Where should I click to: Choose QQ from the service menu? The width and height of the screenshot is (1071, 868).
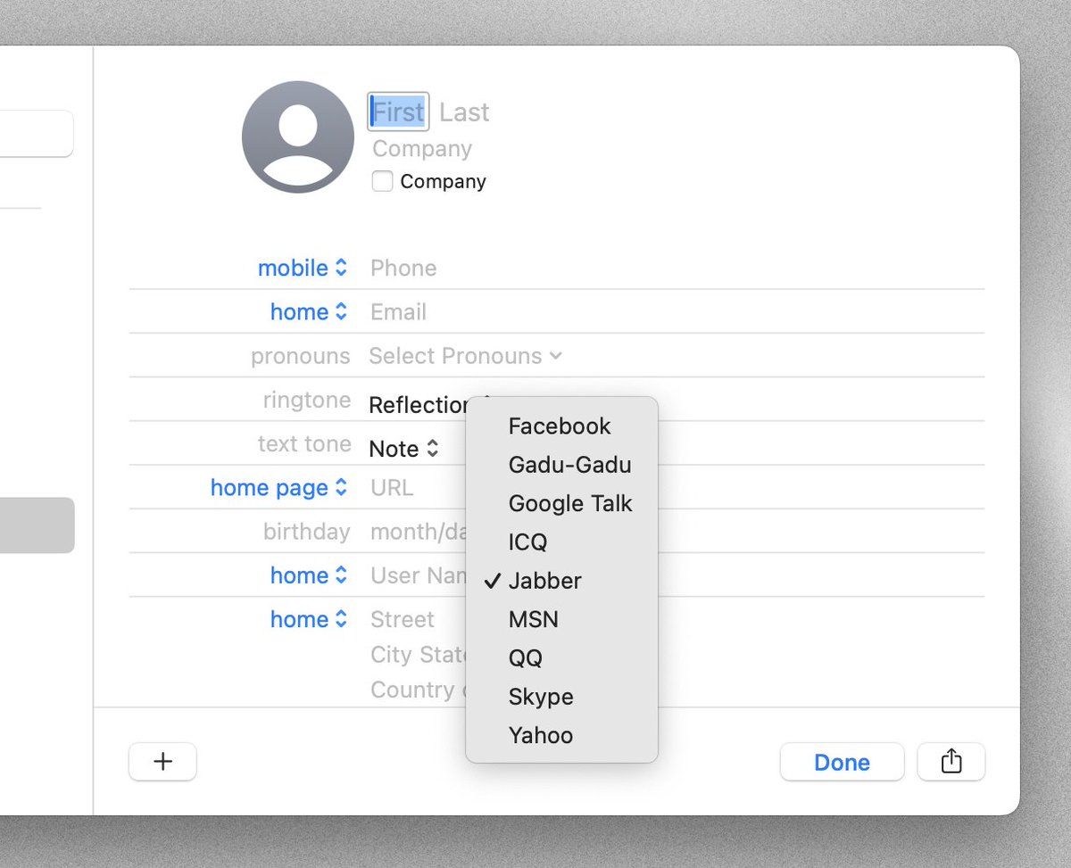[x=561, y=657]
